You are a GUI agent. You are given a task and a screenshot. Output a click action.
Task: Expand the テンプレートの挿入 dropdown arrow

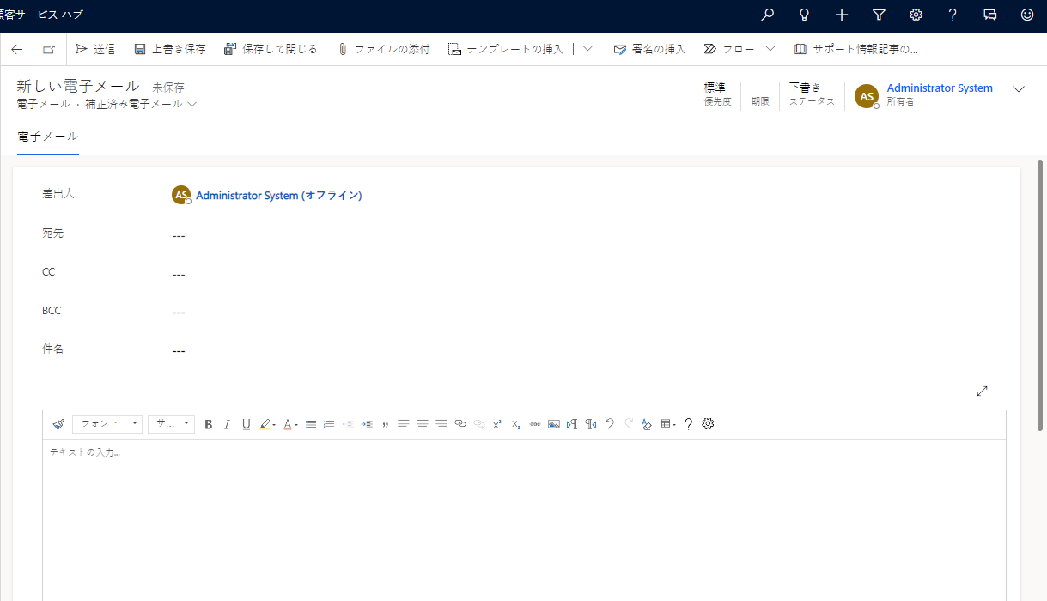coord(587,49)
